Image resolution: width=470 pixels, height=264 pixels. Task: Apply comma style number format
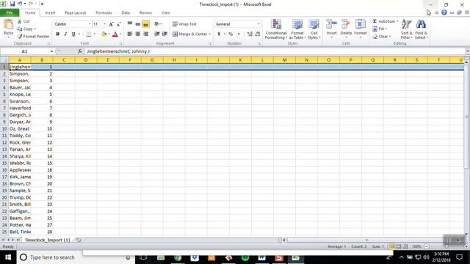(239, 34)
